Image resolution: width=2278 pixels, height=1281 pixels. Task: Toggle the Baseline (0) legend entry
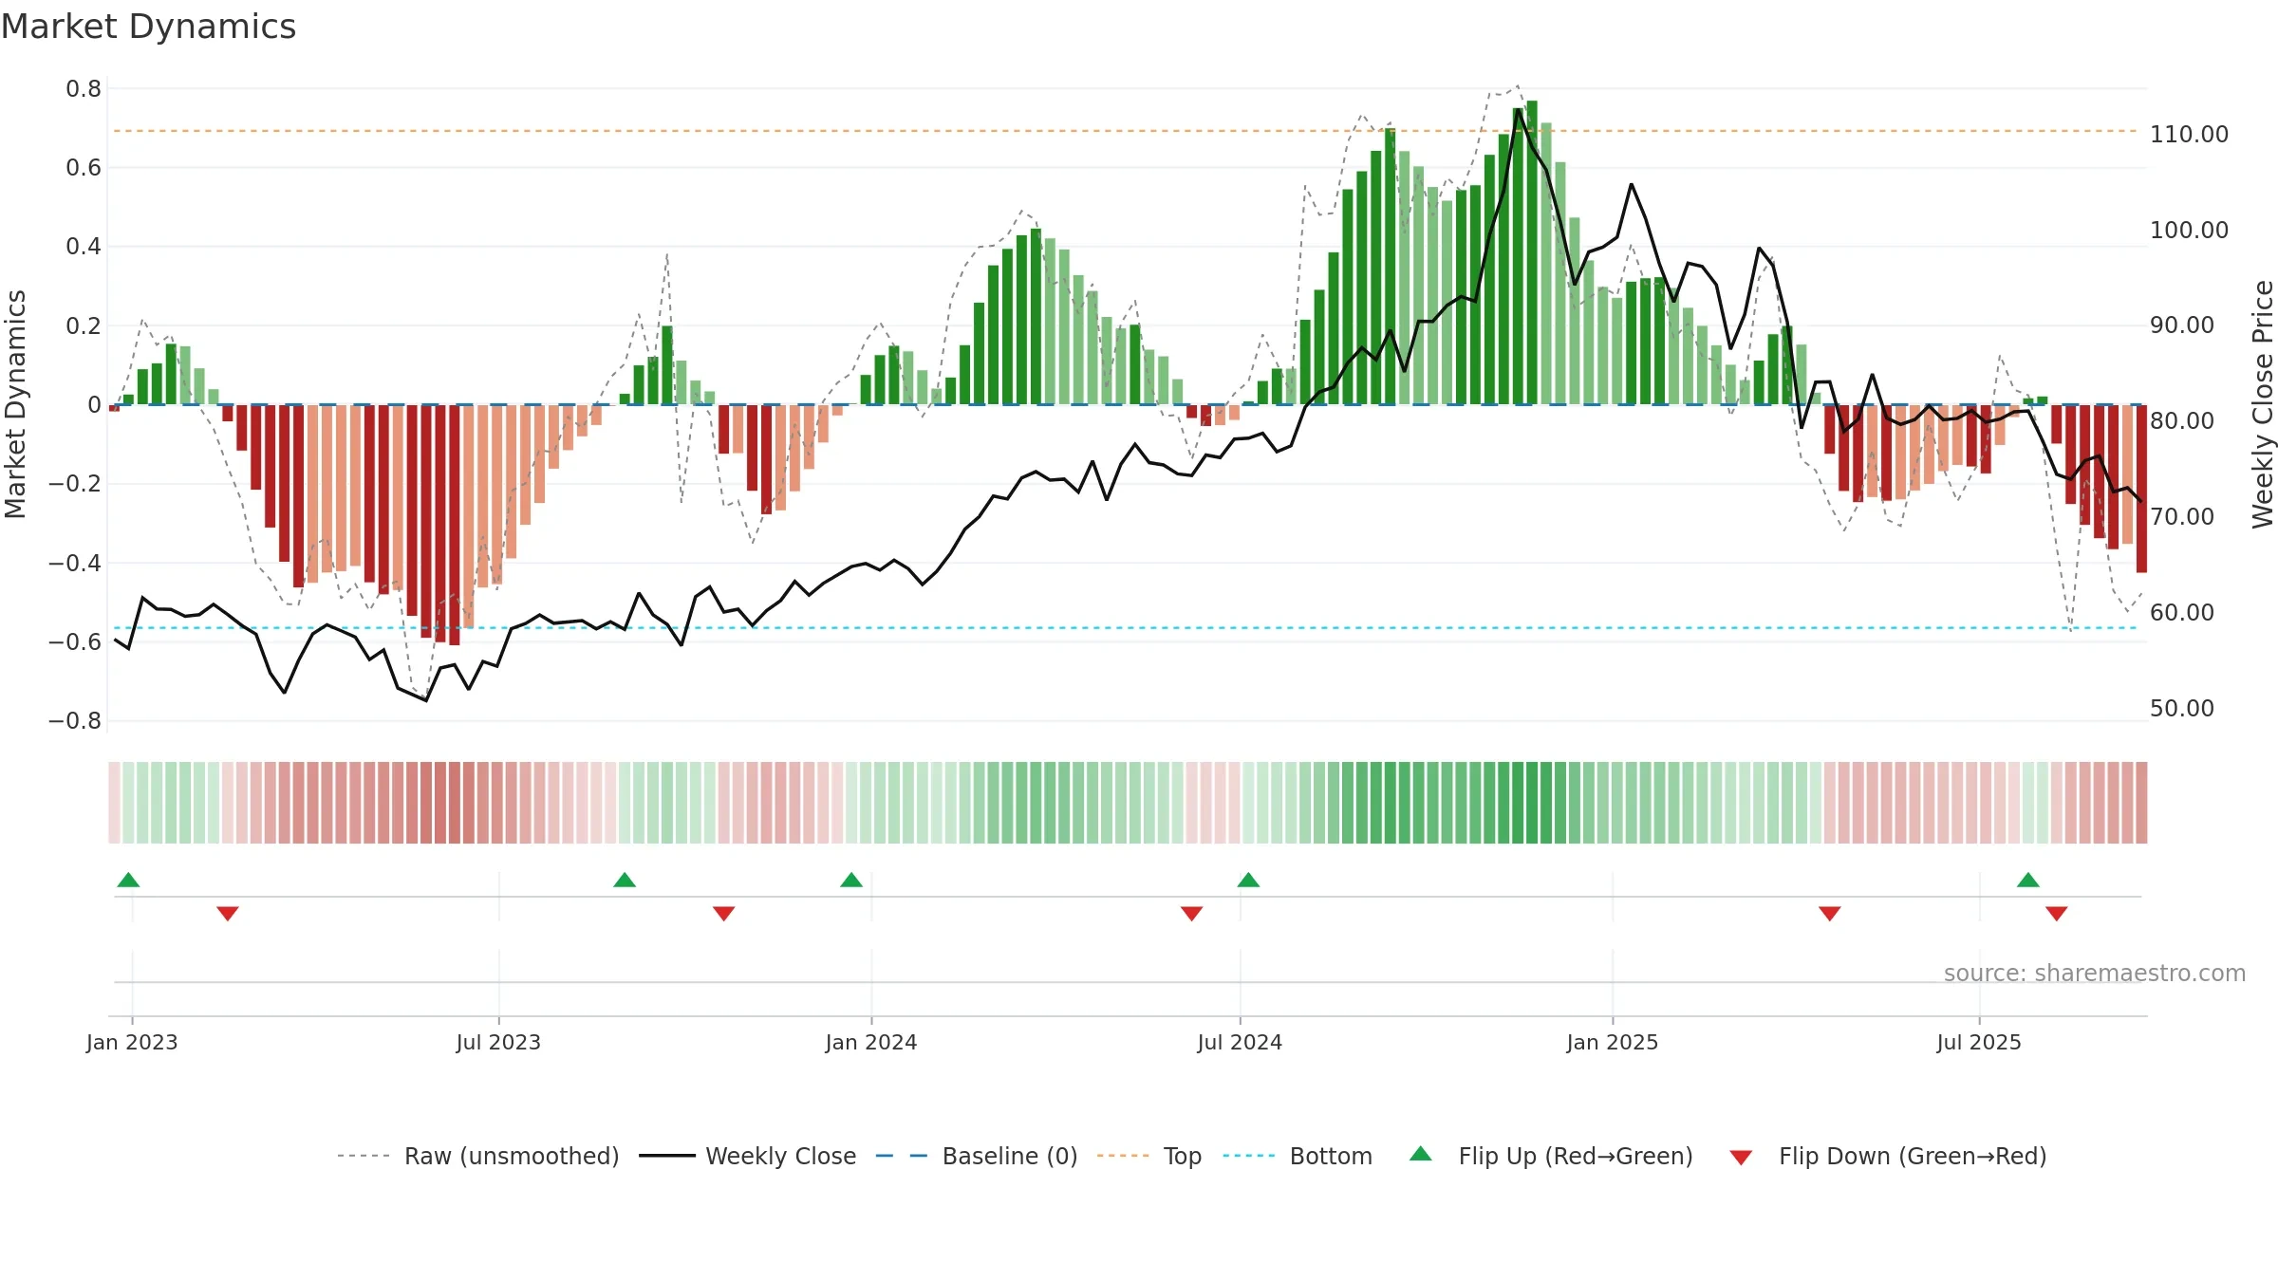(x=1010, y=1157)
